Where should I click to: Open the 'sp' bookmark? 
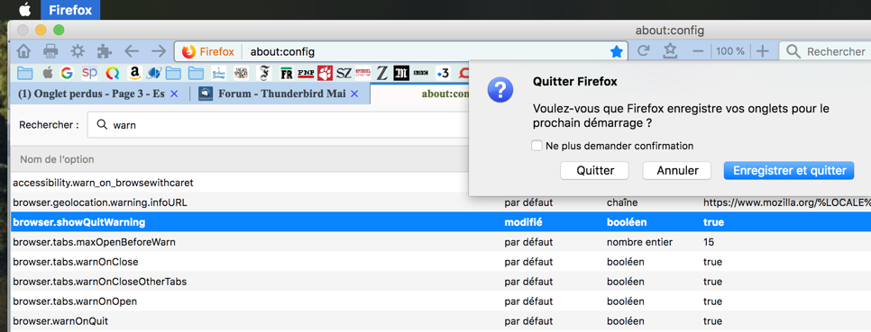coord(89,73)
